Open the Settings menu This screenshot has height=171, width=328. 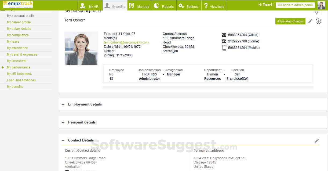[x=189, y=6]
